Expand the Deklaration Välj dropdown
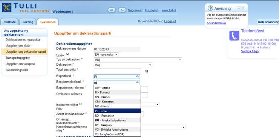The width and height of the screenshot is (279, 137). click(123, 65)
